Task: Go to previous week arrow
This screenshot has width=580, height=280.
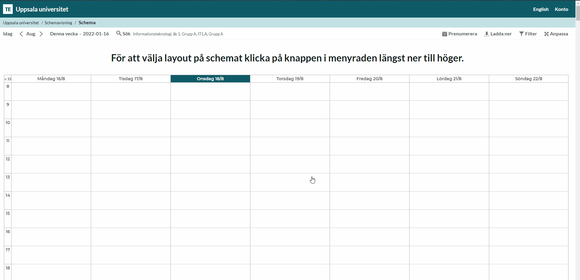Action: pos(21,34)
